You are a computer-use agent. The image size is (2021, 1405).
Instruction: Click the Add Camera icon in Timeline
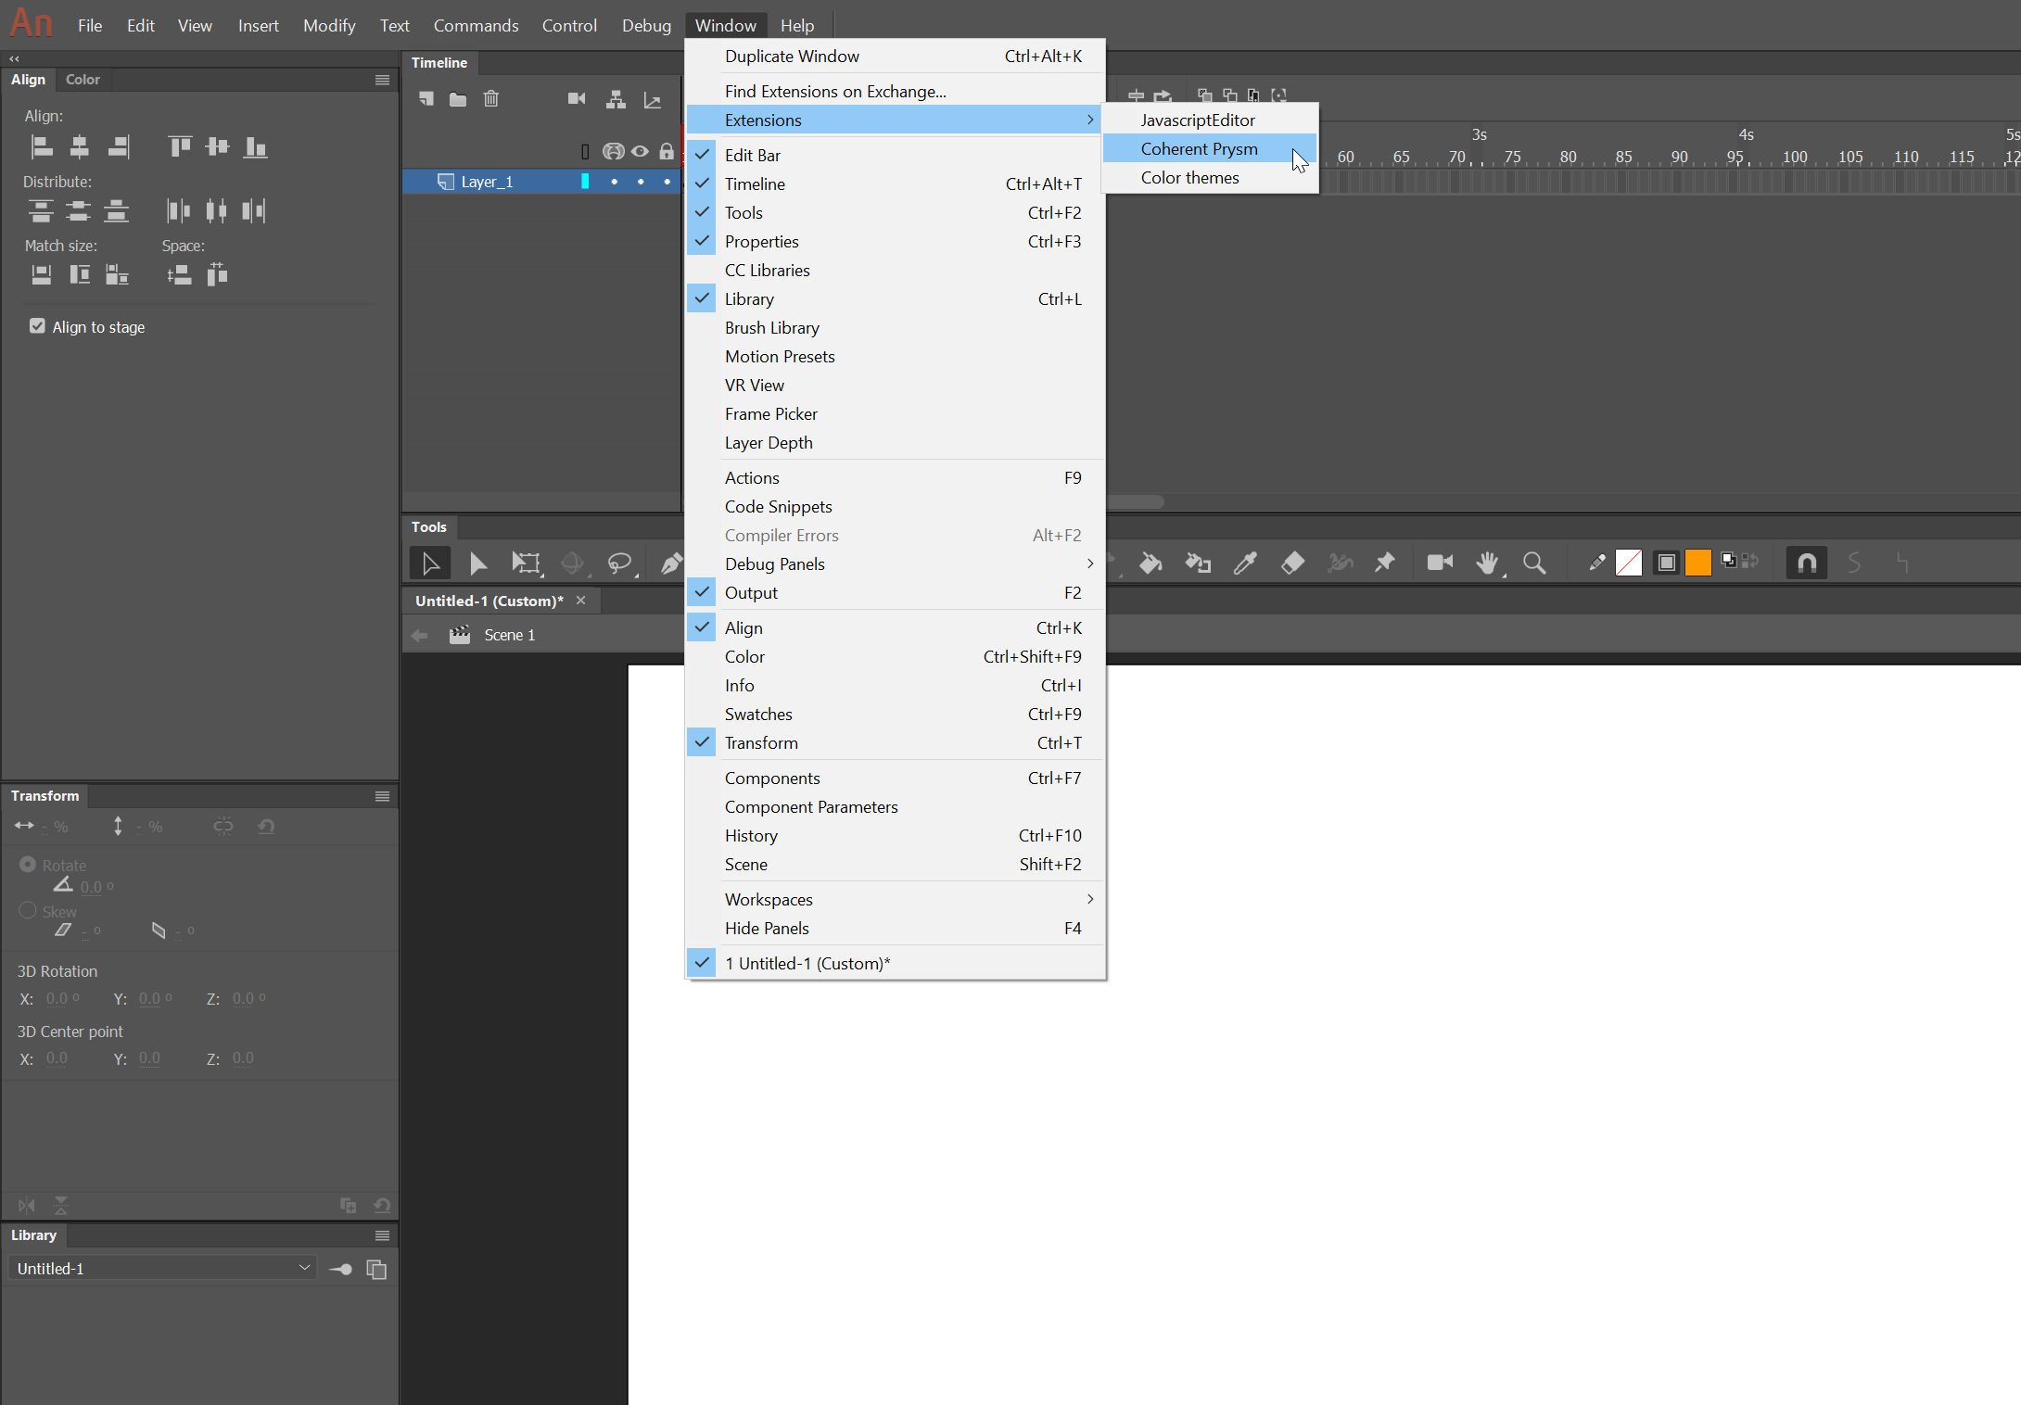[577, 99]
